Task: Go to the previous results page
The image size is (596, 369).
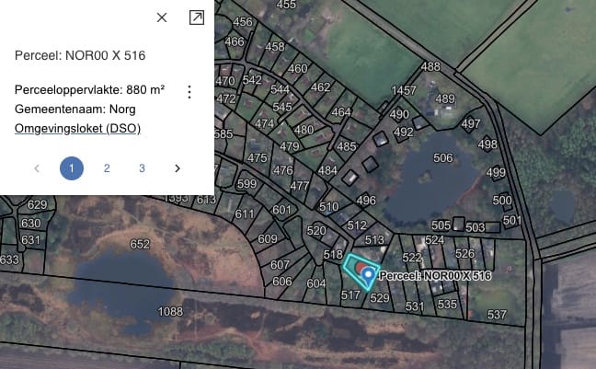Action: [37, 168]
